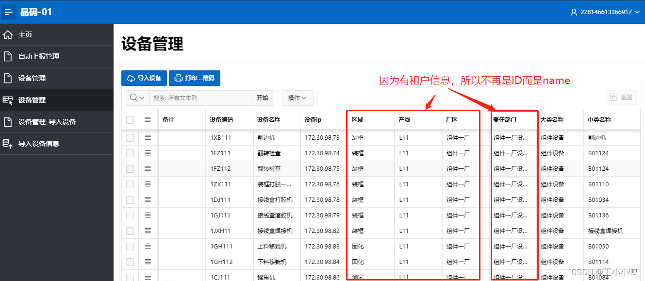Click the 上料移栽机 device name cell
The width and height of the screenshot is (645, 281).
click(x=277, y=247)
